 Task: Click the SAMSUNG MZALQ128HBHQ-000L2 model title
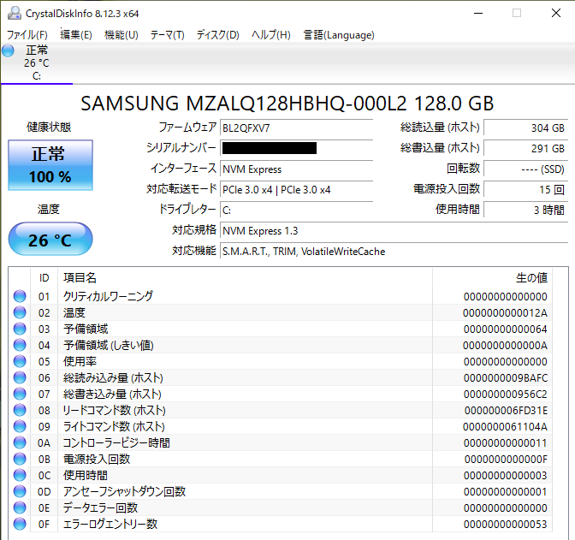(287, 104)
